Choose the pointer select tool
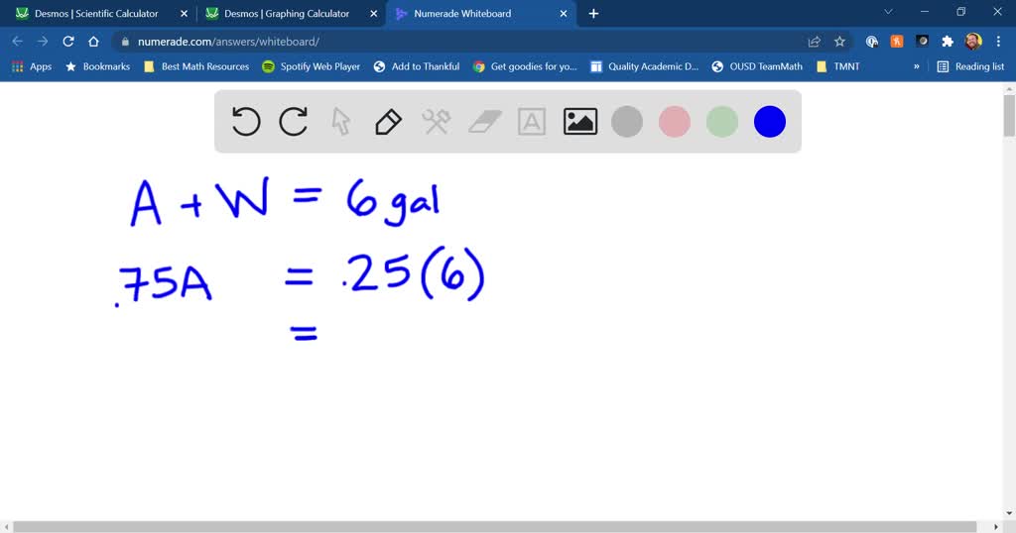The height and width of the screenshot is (533, 1016). click(x=341, y=122)
